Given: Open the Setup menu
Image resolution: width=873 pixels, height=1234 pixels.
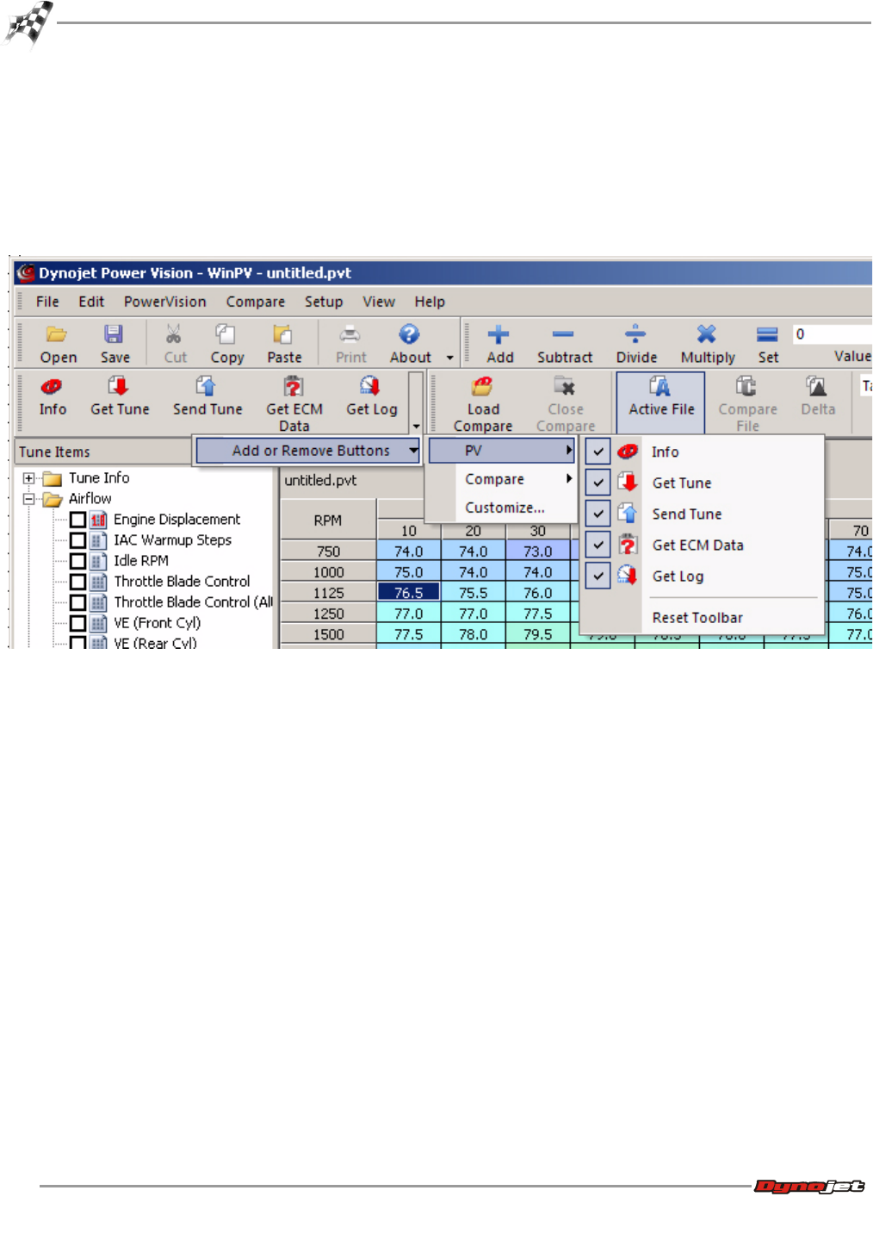Looking at the screenshot, I should [x=323, y=302].
